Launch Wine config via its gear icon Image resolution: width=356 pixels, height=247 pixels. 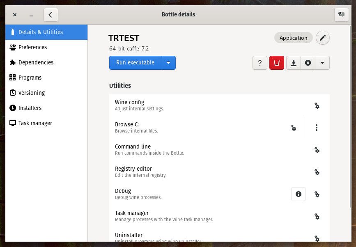[x=317, y=106]
